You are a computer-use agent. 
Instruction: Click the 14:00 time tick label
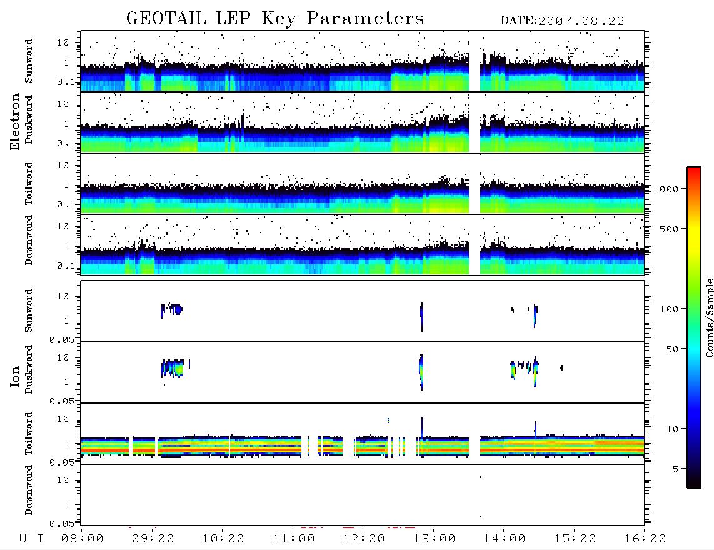point(505,539)
